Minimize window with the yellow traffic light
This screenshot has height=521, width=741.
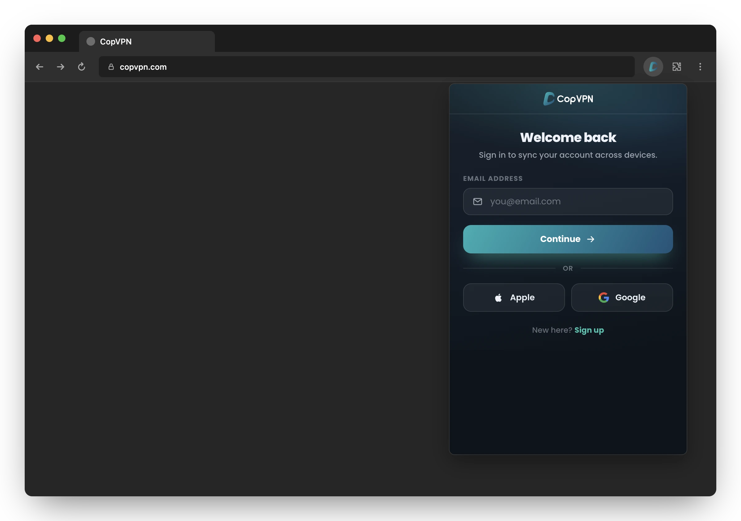click(x=49, y=38)
